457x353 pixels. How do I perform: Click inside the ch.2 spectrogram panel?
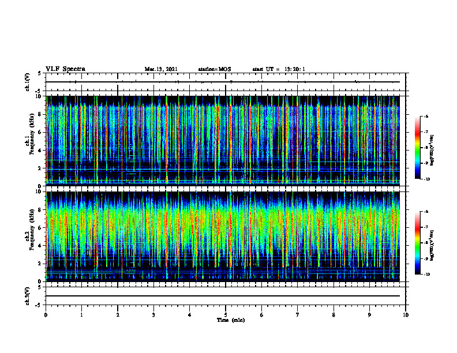point(223,236)
